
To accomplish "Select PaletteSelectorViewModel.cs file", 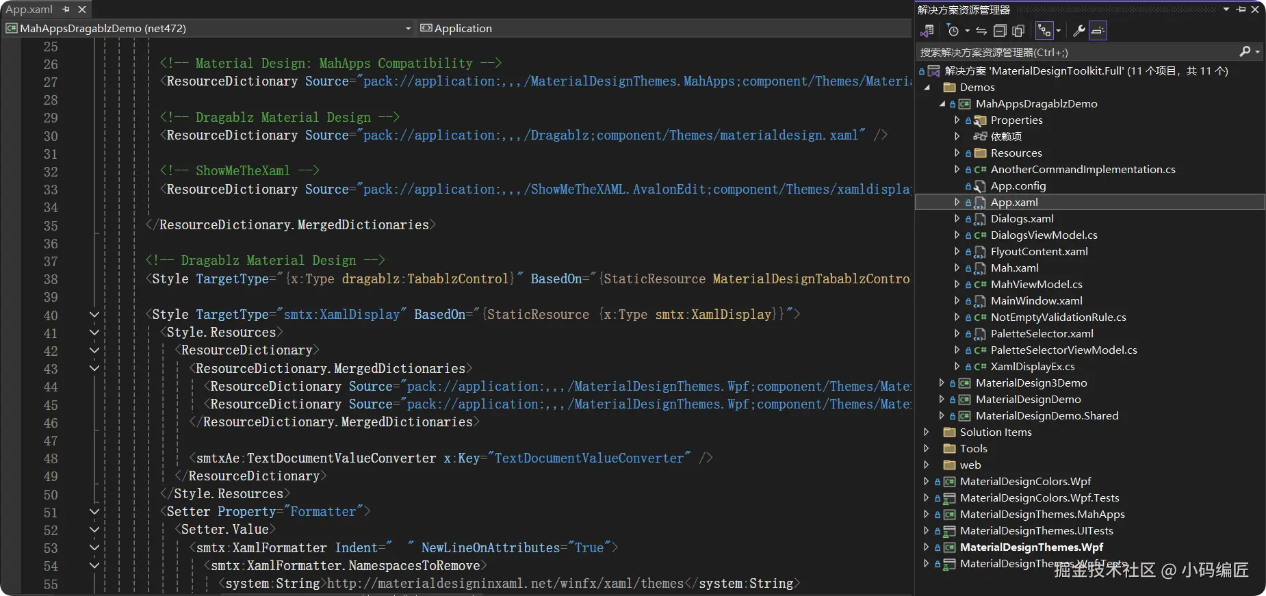I will tap(1064, 350).
